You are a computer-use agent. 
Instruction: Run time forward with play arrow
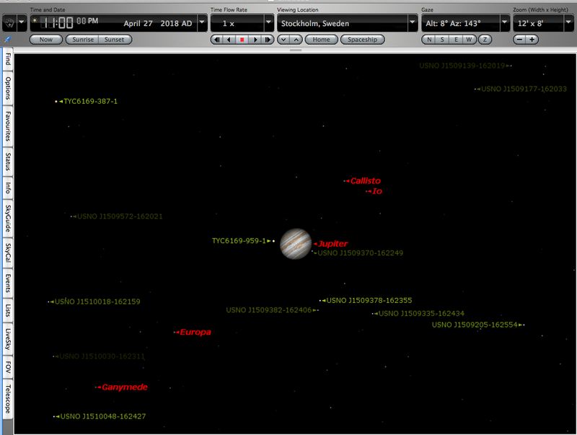pos(255,40)
